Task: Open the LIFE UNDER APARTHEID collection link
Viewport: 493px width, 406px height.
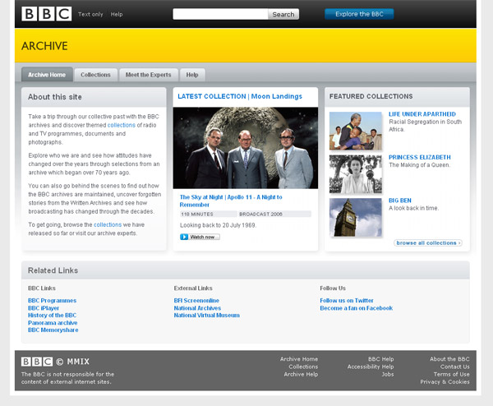Action: (x=422, y=114)
